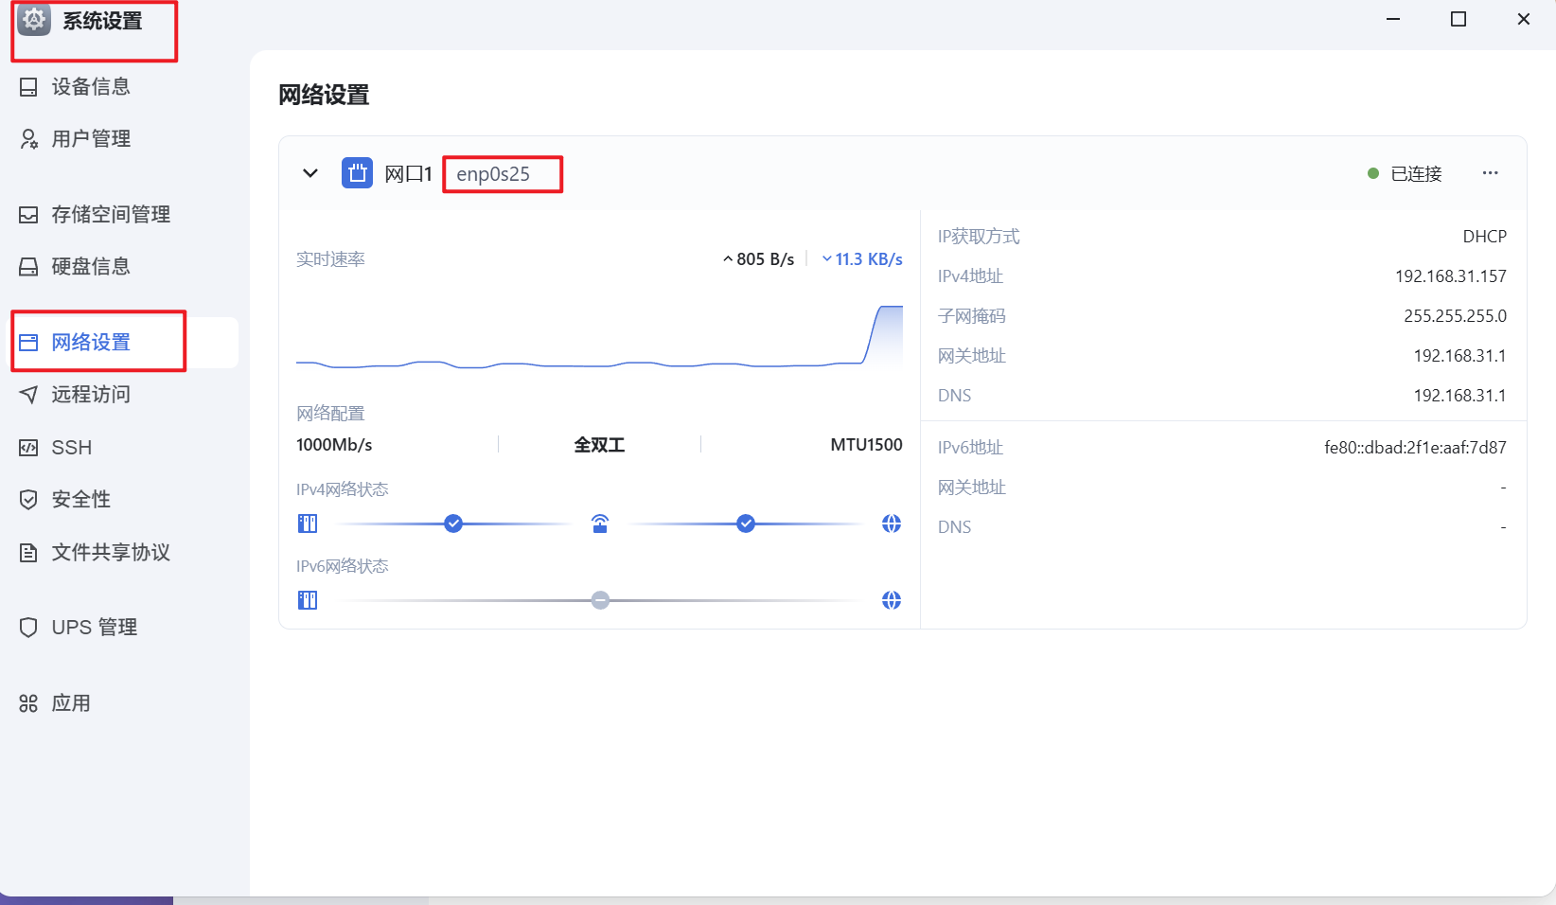Click the NAS device icon in IPv4 status

[x=308, y=523]
